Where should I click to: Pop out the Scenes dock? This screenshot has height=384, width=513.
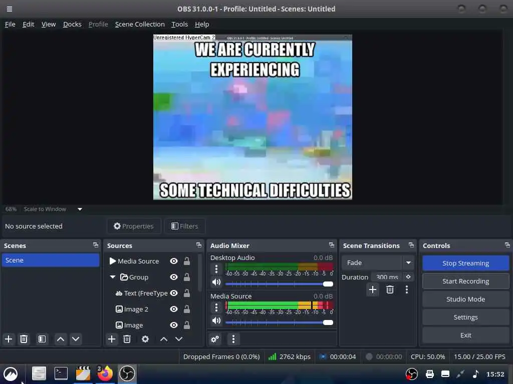tap(96, 245)
